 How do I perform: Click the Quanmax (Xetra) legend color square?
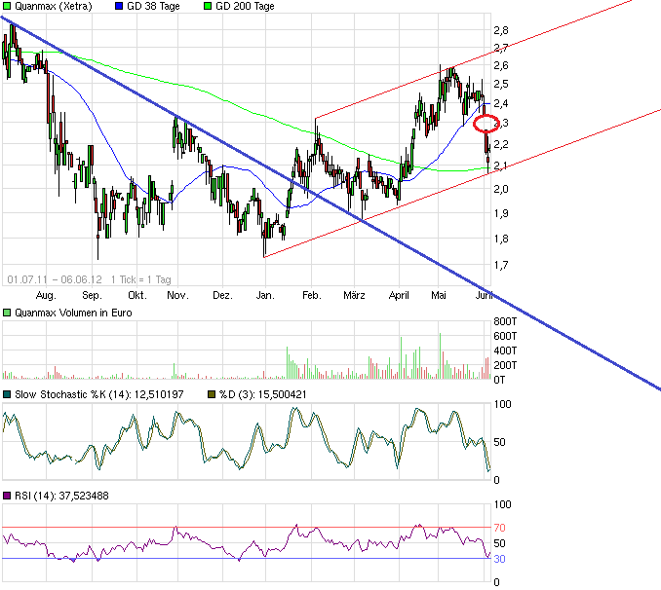coord(8,7)
